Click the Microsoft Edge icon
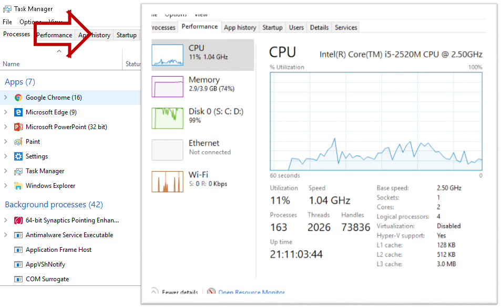This screenshot has height=308, width=501. pos(18,112)
